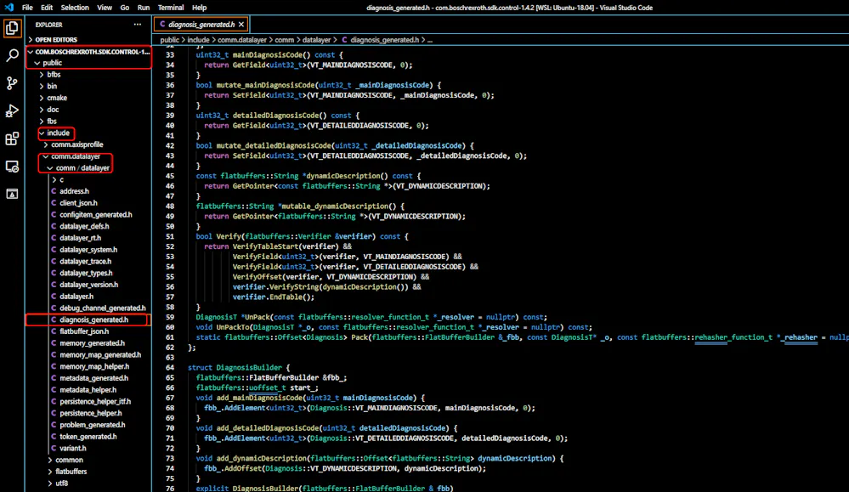Open the Terminal menu

point(171,8)
